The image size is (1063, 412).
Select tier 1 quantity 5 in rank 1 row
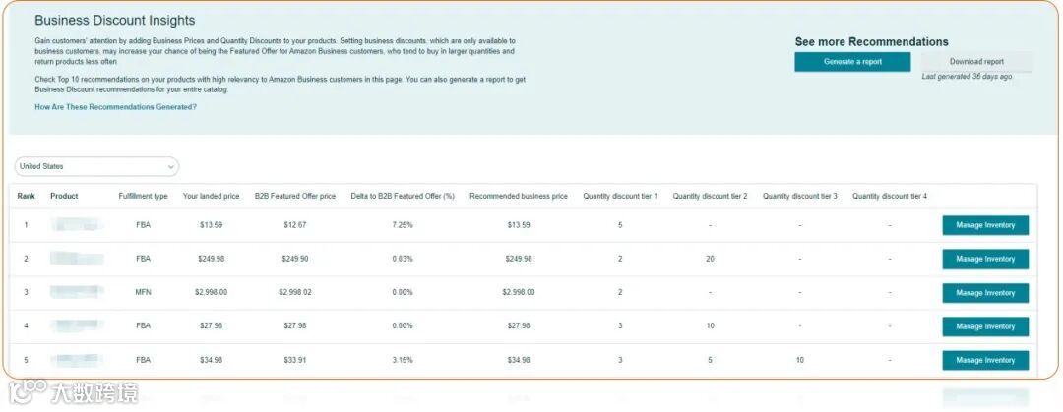(620, 225)
